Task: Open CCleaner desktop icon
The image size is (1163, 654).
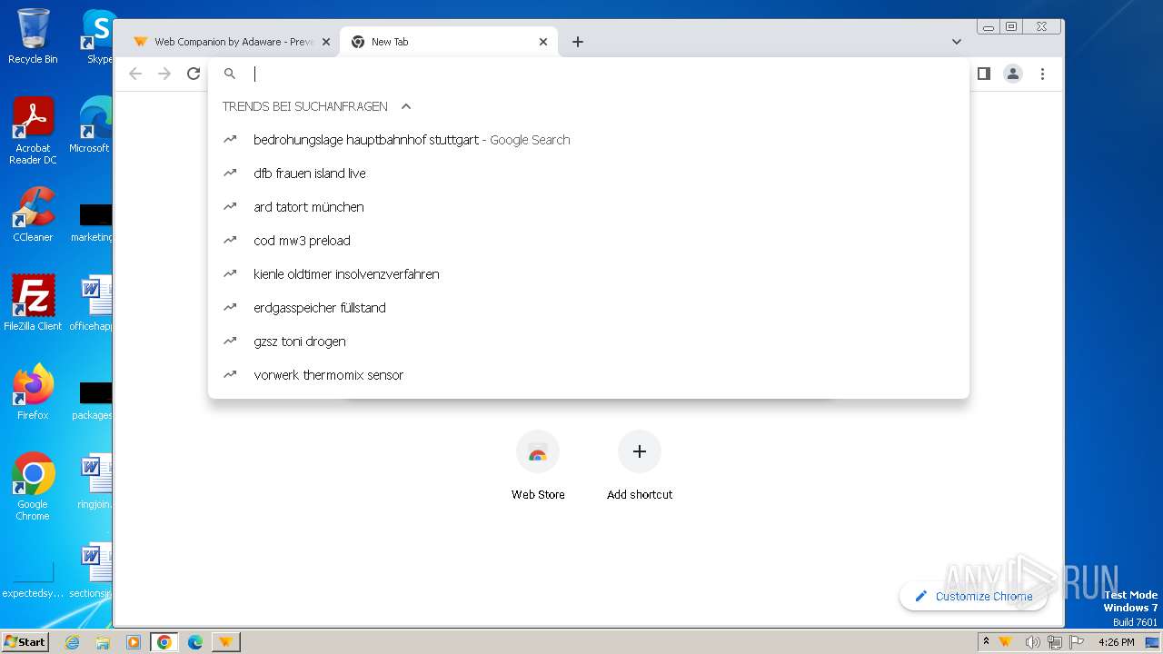Action: click(33, 214)
